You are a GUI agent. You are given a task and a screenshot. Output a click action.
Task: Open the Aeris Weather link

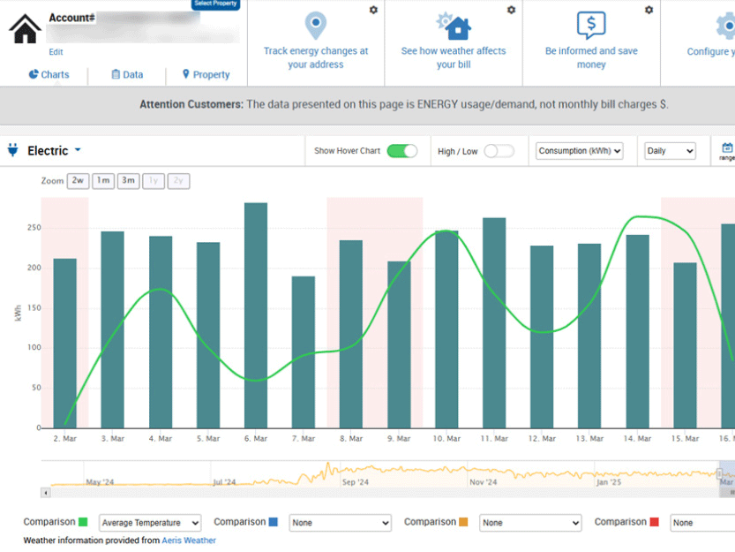point(189,541)
